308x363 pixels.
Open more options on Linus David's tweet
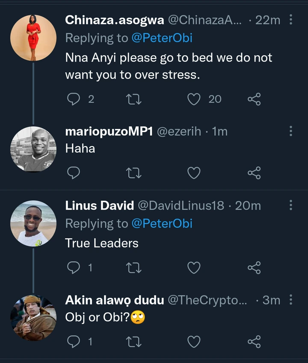[x=291, y=205]
